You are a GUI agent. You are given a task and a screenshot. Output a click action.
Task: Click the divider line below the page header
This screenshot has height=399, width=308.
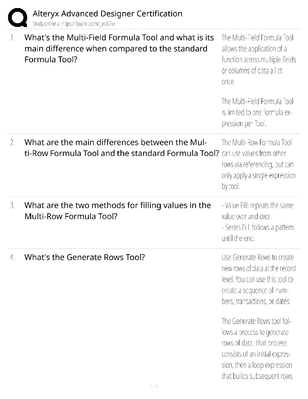[154, 29]
